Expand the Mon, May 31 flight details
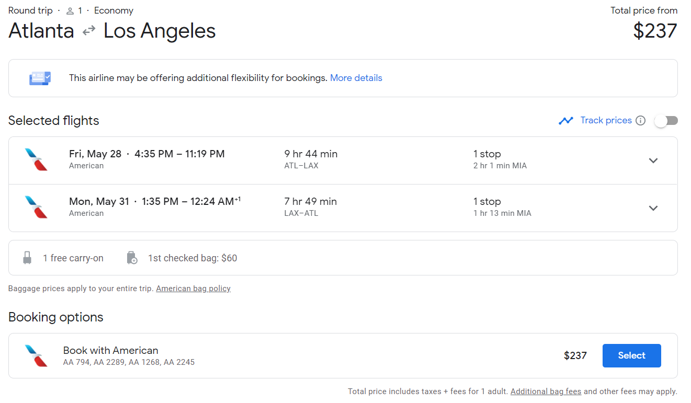Viewport: 691px width, 403px height. coord(653,208)
